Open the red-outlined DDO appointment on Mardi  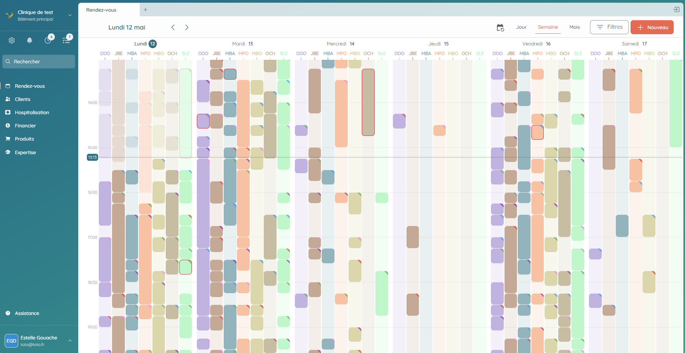coord(203,121)
